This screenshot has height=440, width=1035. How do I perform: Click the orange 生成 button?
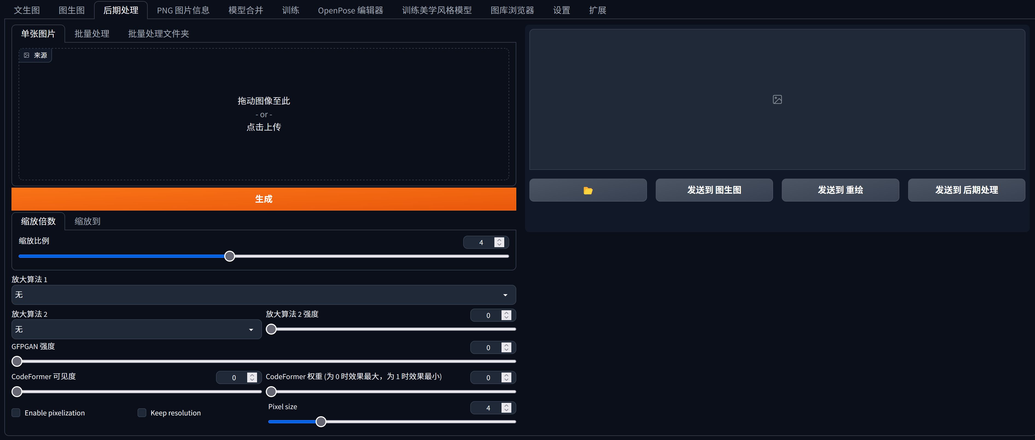pos(264,199)
